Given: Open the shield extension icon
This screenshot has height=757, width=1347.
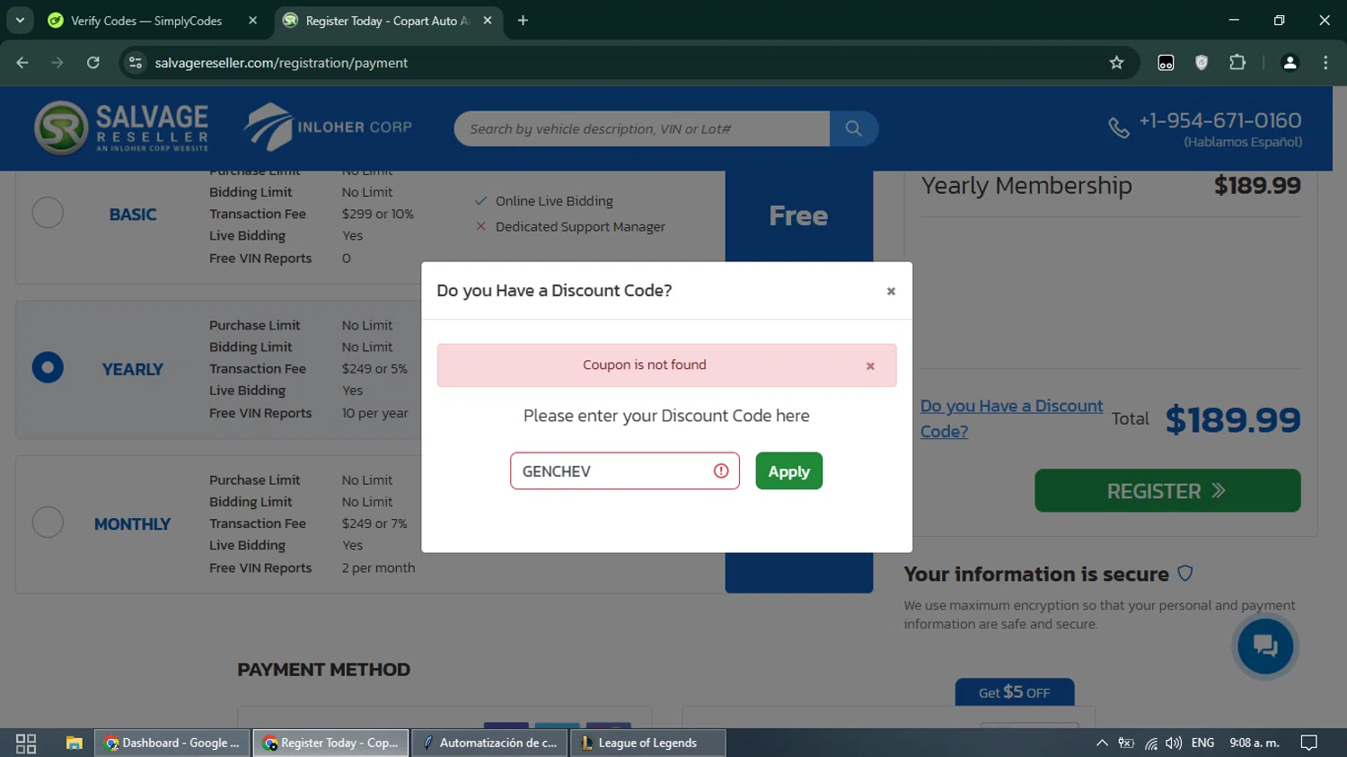Looking at the screenshot, I should (1202, 62).
